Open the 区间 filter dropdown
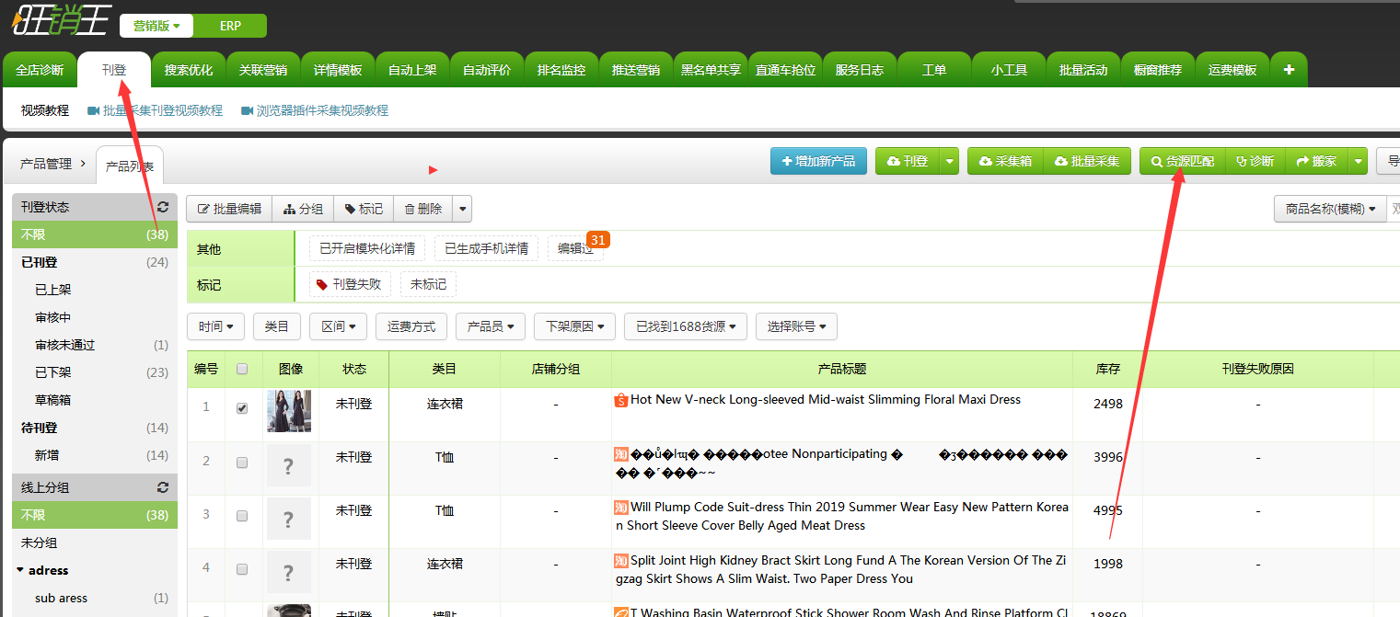 [x=338, y=326]
